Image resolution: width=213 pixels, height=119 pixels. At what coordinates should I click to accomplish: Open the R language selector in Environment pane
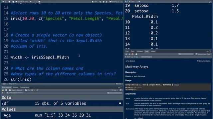tap(3, 93)
